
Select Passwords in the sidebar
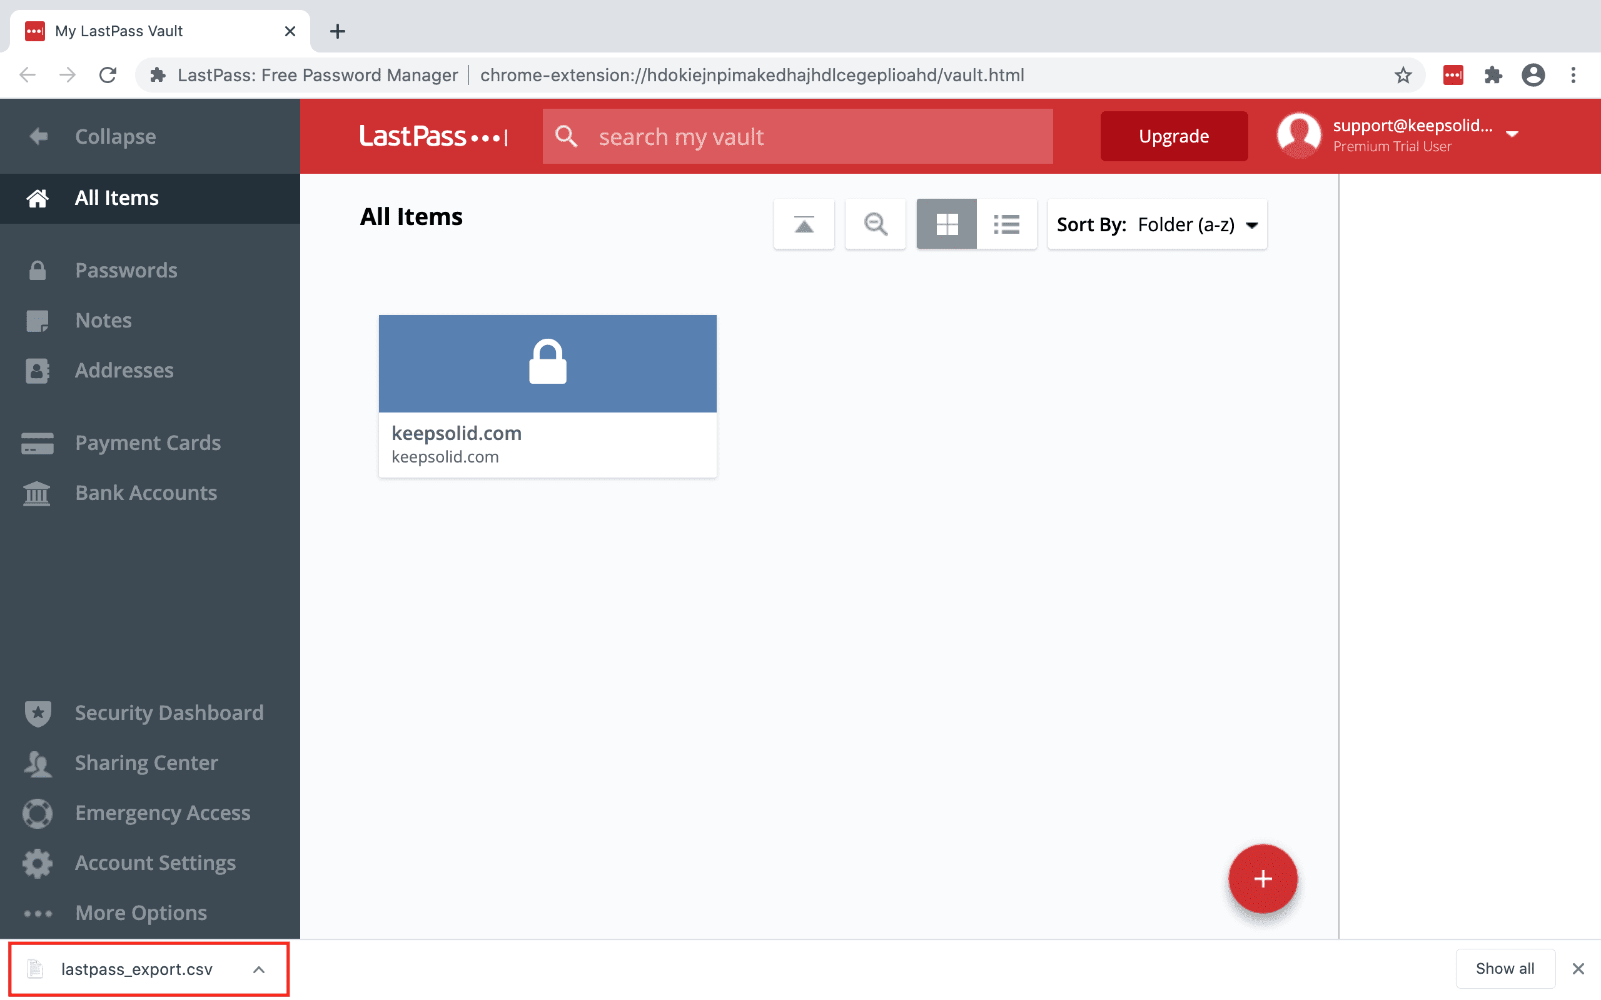point(126,270)
